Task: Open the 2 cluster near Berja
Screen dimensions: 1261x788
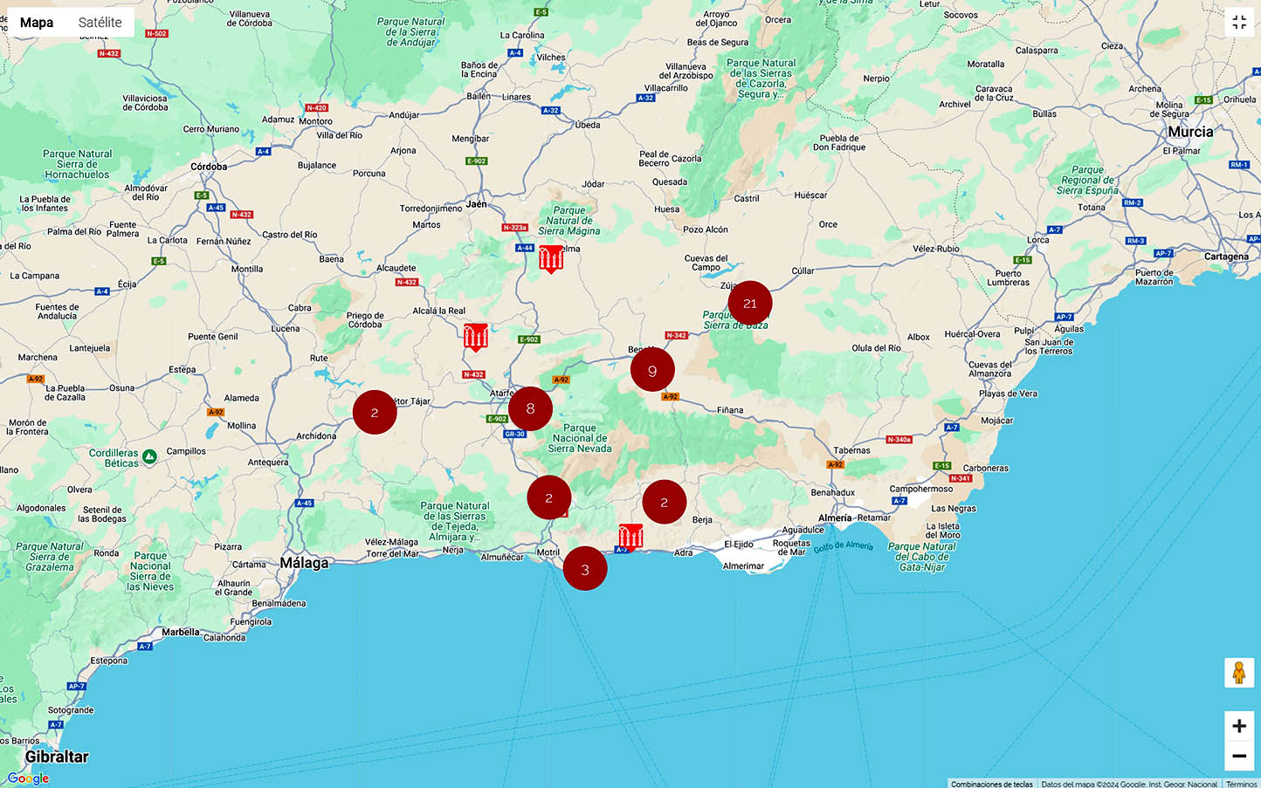Action: click(x=664, y=502)
